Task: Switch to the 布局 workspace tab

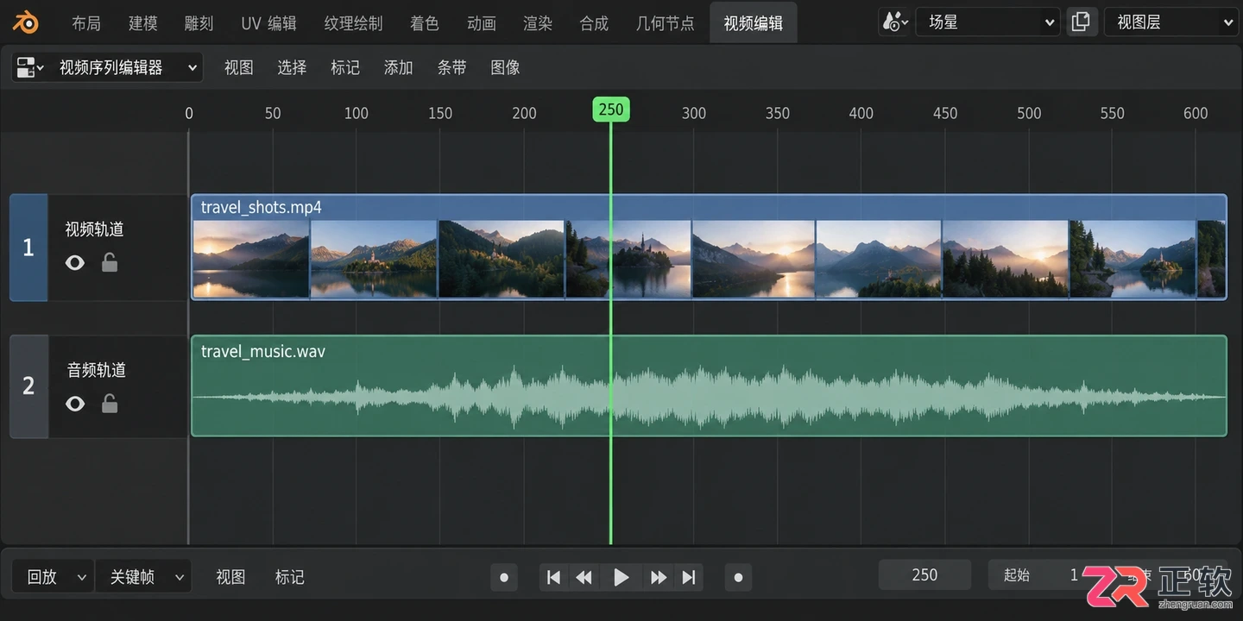Action: pos(86,23)
